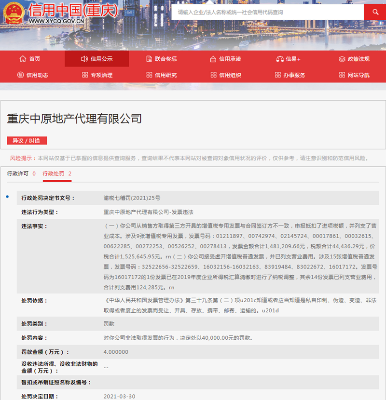Click the home icon beside 首页
The height and width of the screenshot is (400, 386).
[x=23, y=59]
